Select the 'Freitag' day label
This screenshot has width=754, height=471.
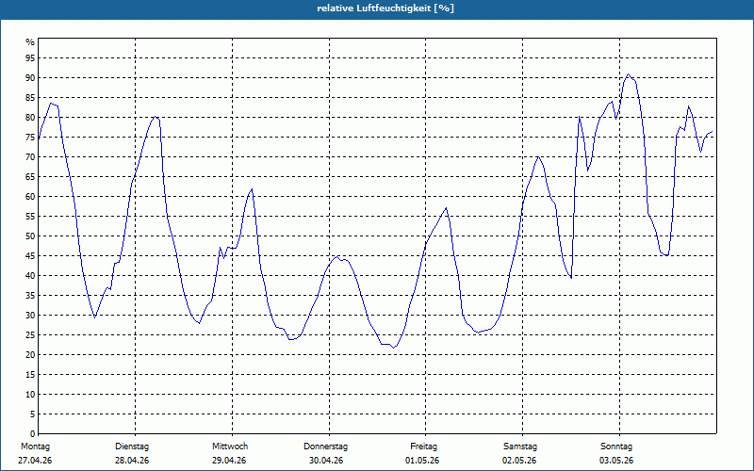(423, 447)
